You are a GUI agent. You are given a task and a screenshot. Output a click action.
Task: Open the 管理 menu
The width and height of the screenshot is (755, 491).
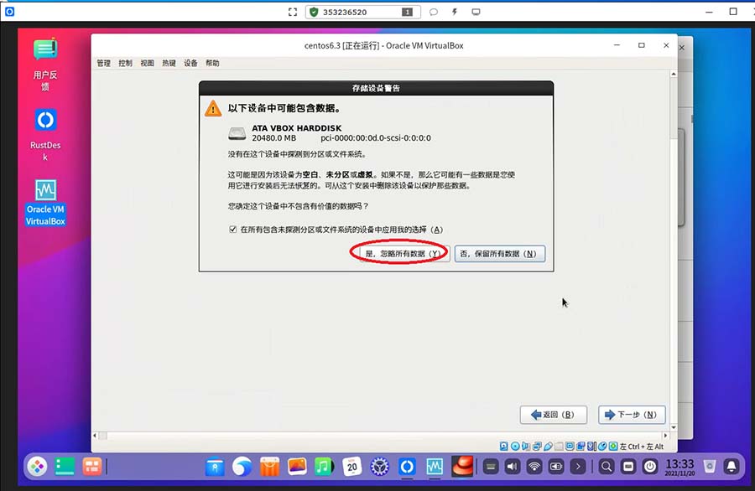[103, 63]
